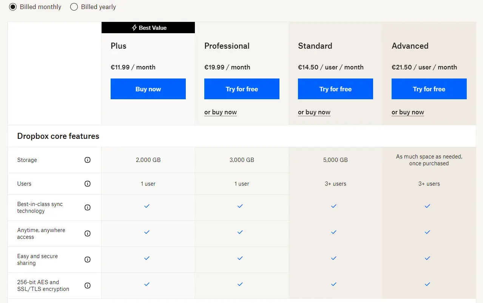Click the Advanced plan heading

[x=410, y=46]
